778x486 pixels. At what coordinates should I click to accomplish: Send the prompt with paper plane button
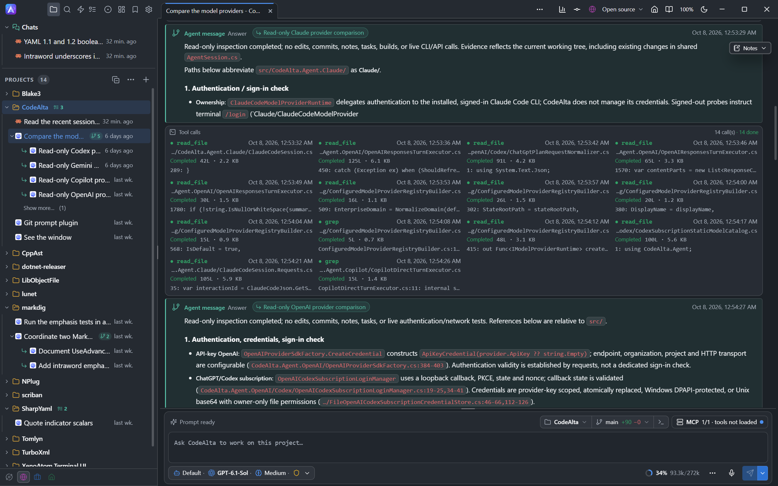click(x=750, y=473)
